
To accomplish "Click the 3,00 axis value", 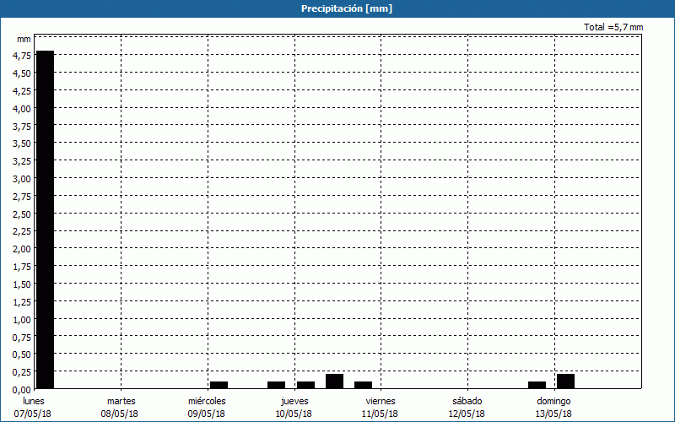I will tap(22, 179).
